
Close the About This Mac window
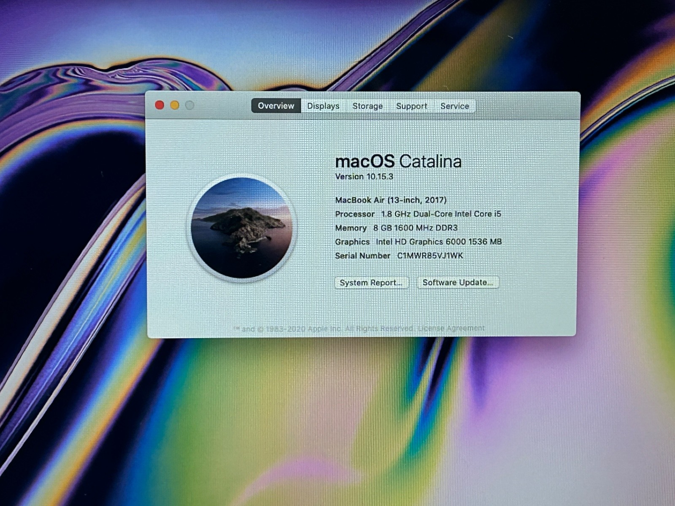(159, 105)
